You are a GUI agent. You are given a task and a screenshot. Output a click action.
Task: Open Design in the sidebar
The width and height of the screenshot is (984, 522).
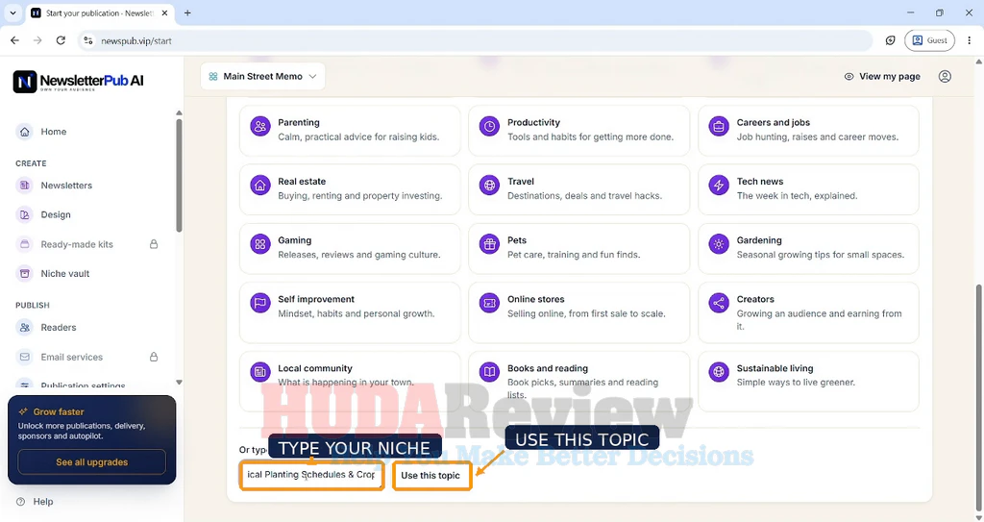[55, 214]
